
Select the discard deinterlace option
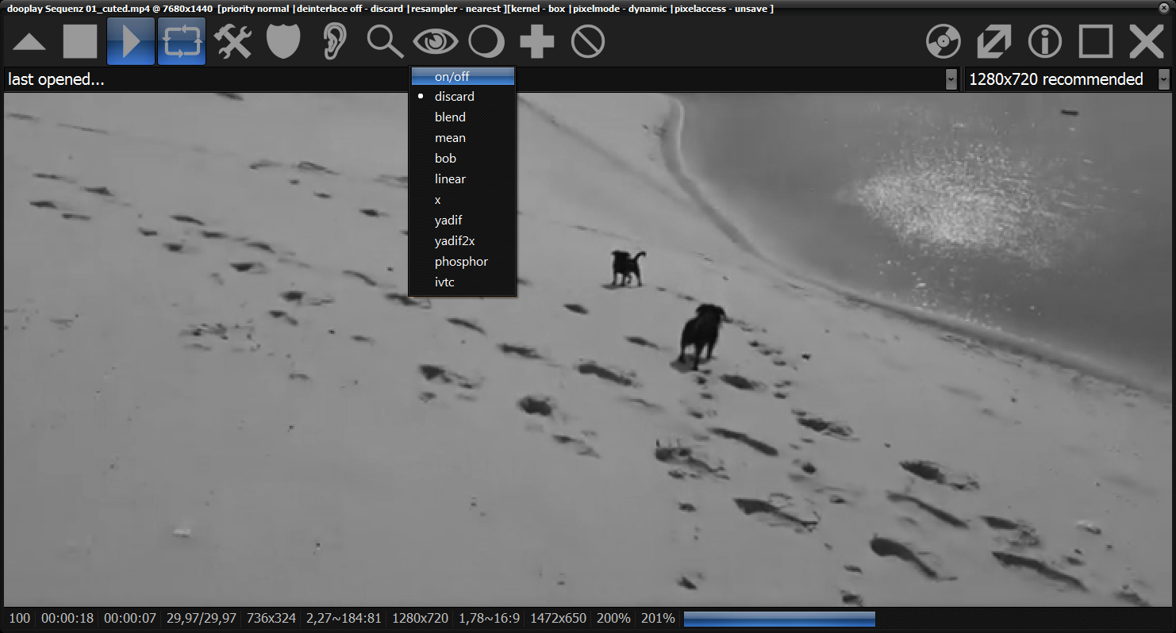point(454,96)
